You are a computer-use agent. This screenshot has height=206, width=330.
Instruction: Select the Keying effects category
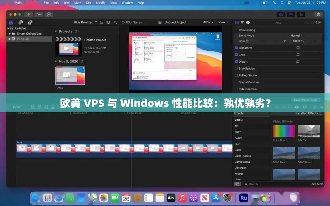pyautogui.click(x=238, y=174)
